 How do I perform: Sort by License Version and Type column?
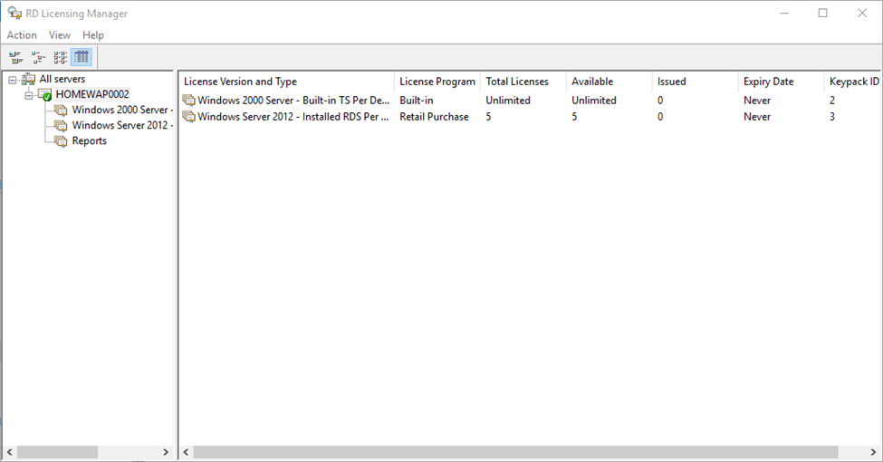pyautogui.click(x=287, y=82)
